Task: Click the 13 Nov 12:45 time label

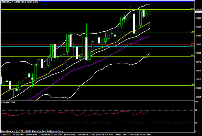Action: click(x=121, y=135)
